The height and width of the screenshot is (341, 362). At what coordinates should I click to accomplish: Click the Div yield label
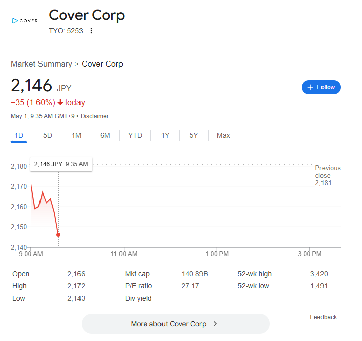[138, 299]
